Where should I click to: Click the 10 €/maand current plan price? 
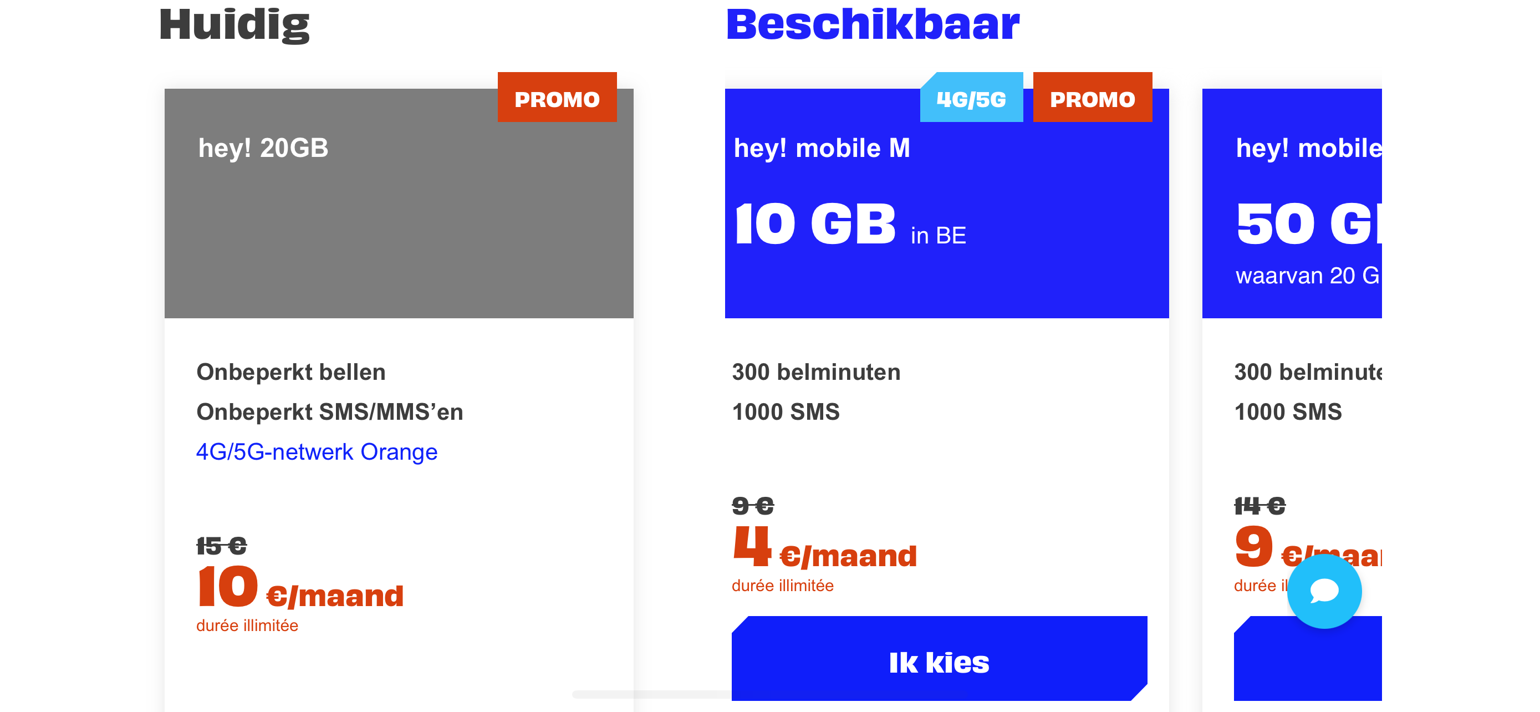tap(299, 589)
